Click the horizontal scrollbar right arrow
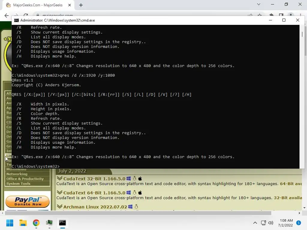Viewport: 307px width, 230px height. 300,213
